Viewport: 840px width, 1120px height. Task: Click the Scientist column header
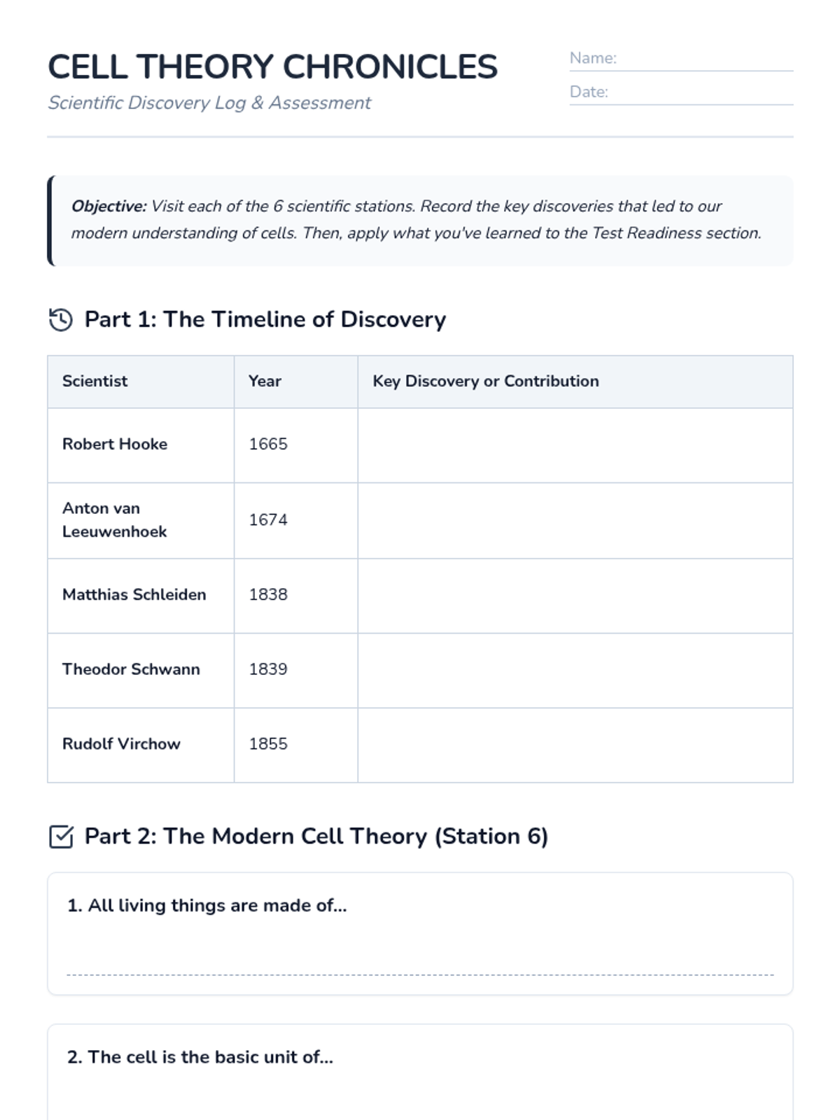(141, 381)
